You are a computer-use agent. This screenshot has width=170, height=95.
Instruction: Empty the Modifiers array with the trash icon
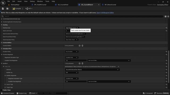pyautogui.click(x=82, y=63)
